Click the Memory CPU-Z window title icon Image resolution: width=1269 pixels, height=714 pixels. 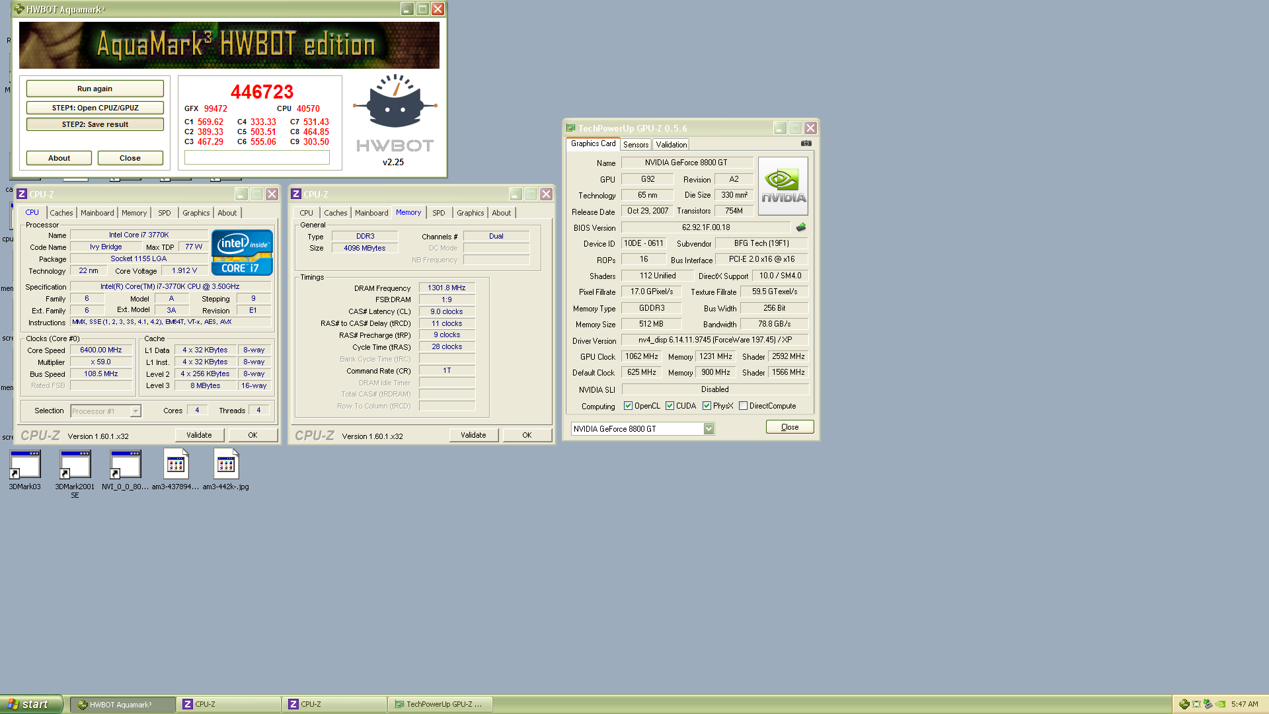pyautogui.click(x=296, y=194)
